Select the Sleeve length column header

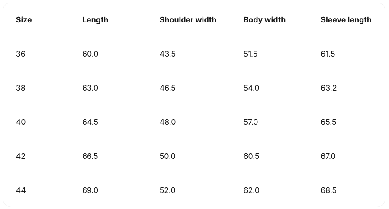pyautogui.click(x=346, y=20)
